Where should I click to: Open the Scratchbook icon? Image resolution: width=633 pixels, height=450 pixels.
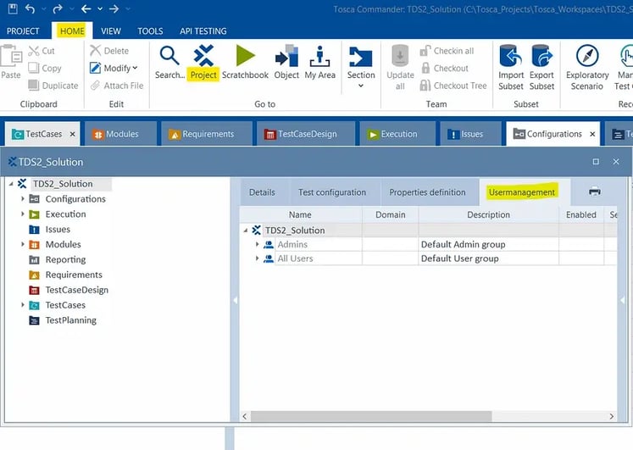[x=245, y=58]
